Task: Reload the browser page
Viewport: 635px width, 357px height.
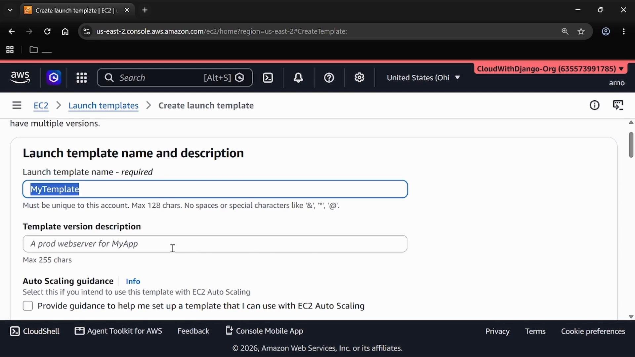Action: pos(47,31)
